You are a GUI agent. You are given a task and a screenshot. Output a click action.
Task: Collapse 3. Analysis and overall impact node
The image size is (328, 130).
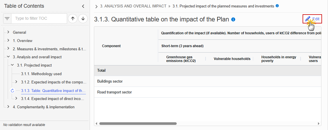pyautogui.click(x=8, y=57)
